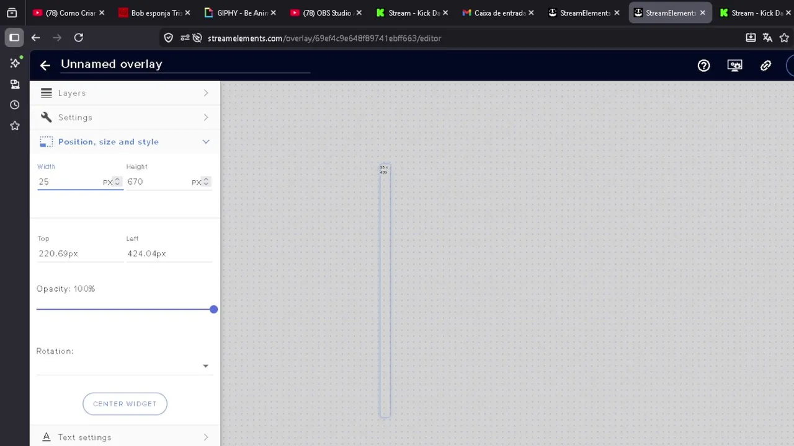Close the GIPHY tab
The image size is (794, 446).
click(x=273, y=13)
